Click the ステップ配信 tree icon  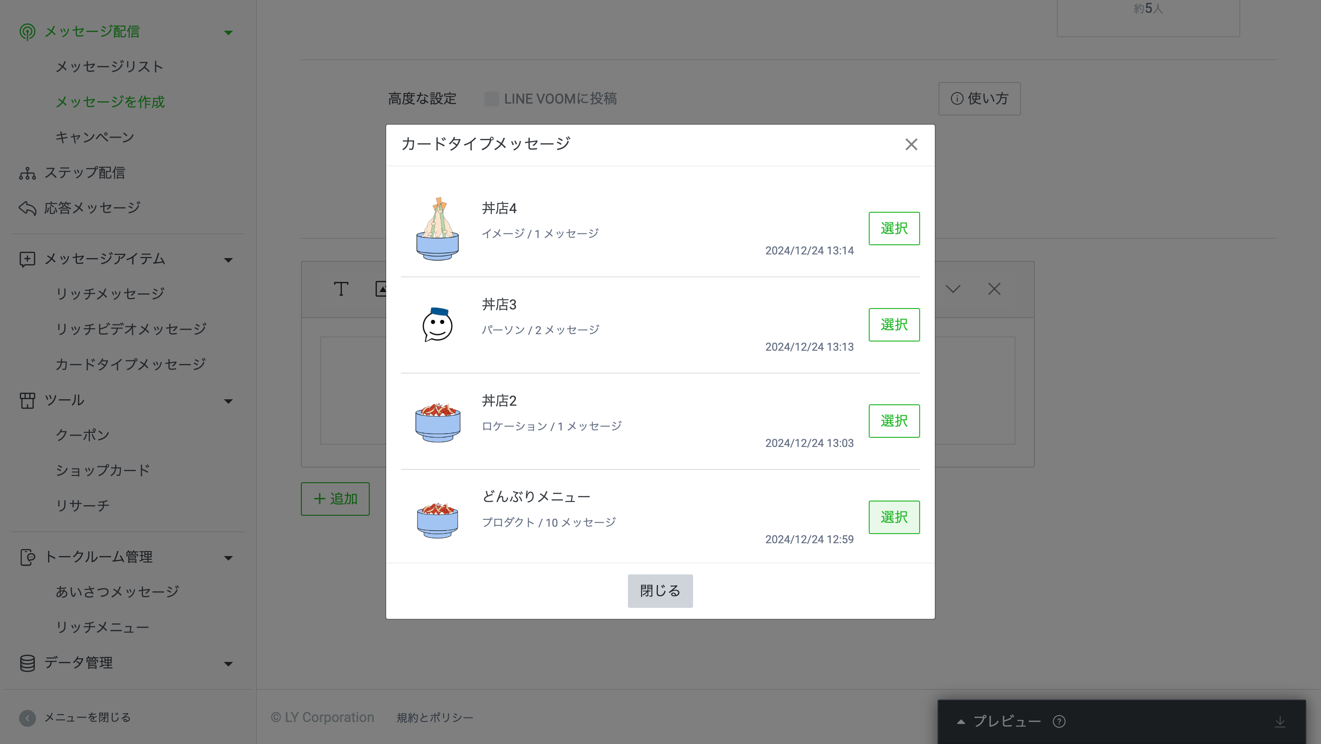(27, 173)
